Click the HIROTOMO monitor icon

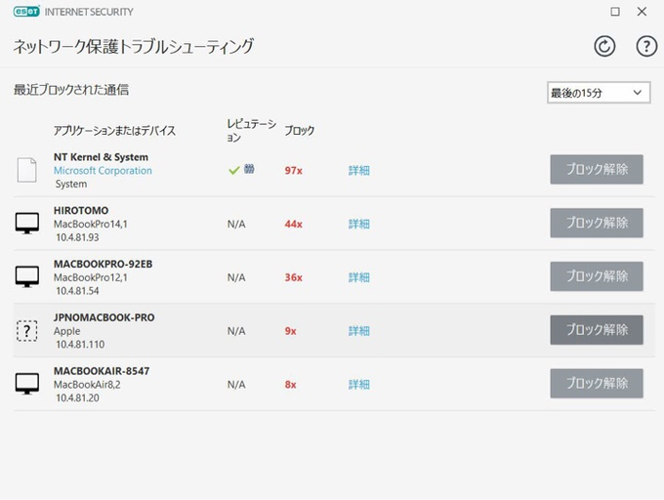click(x=27, y=223)
